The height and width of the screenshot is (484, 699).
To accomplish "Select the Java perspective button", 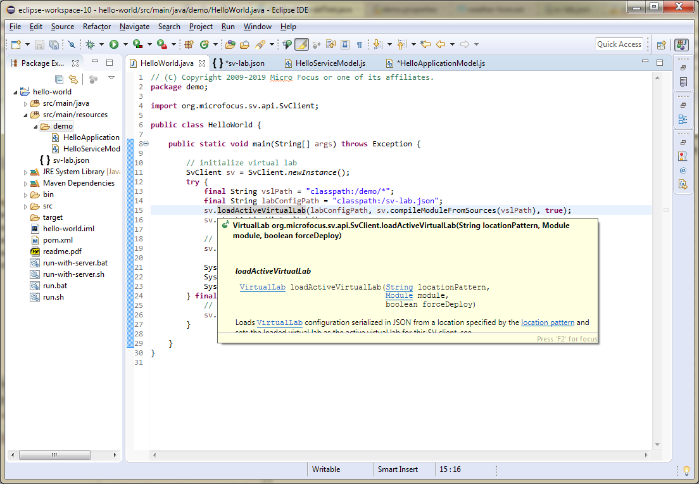I will [x=681, y=44].
